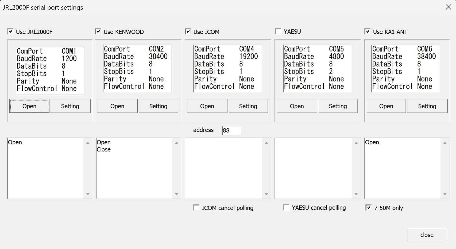
Task: Click the address input field
Action: click(x=231, y=130)
